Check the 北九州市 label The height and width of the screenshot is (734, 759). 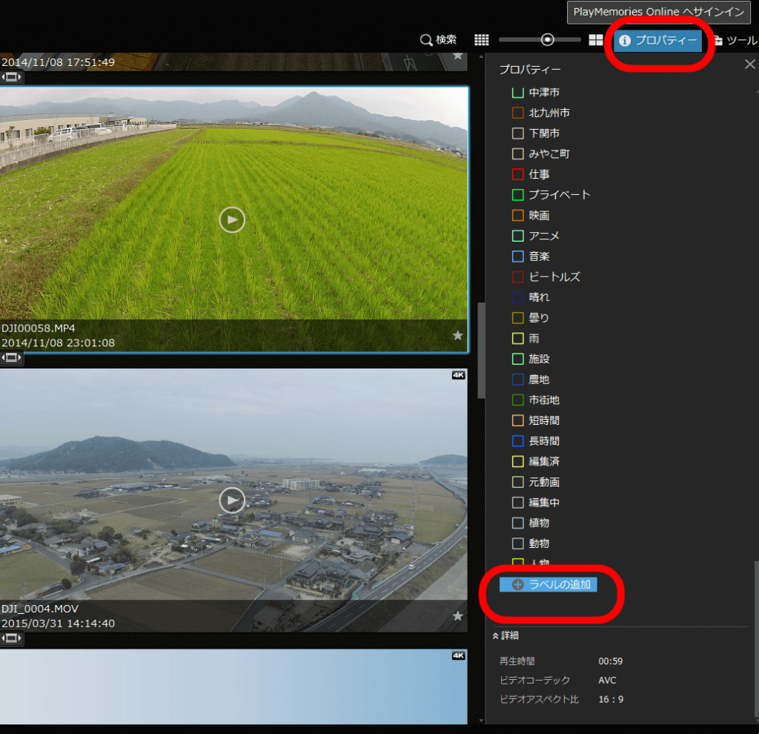517,113
